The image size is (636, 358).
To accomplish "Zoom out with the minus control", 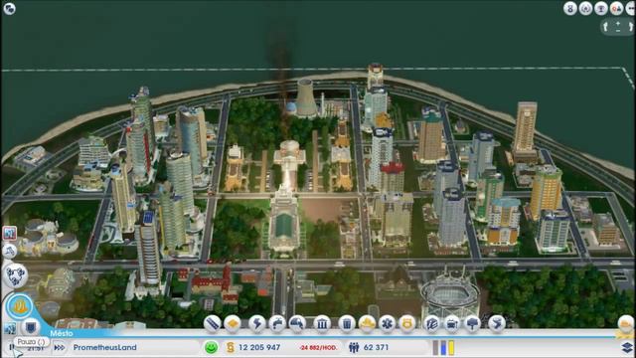I will click(x=618, y=31).
